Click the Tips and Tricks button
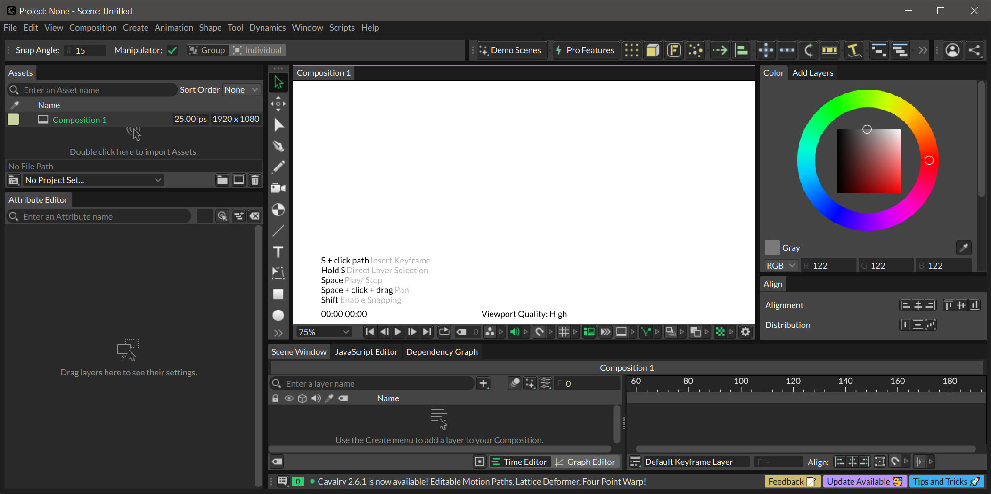This screenshot has height=494, width=991. pos(946,481)
